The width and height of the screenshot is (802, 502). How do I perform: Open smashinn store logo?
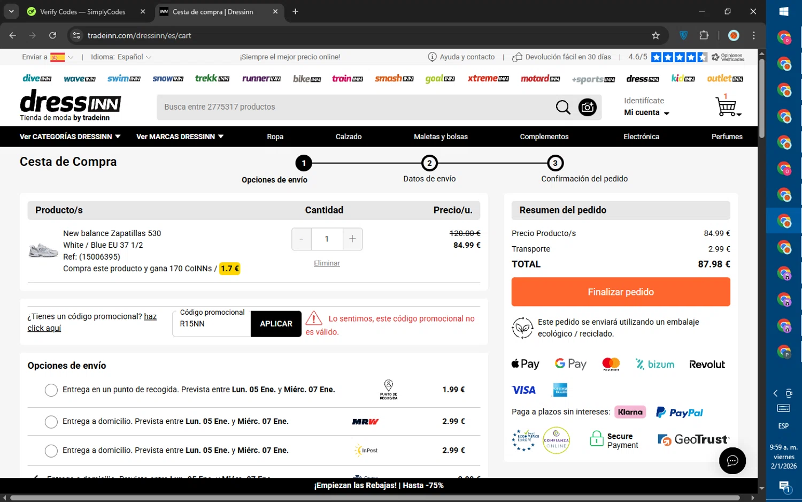[394, 79]
